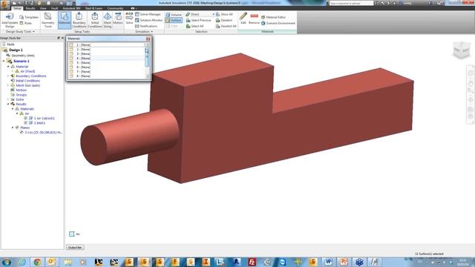Click Deselect All in Selection group
This screenshot has width=475, height=267.
click(226, 26)
